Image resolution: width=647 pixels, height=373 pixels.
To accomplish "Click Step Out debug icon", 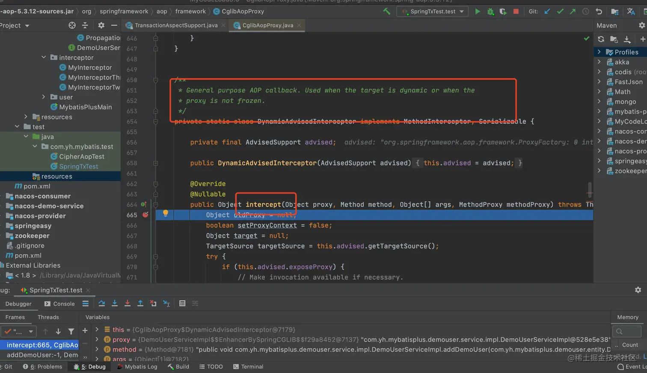I will [140, 303].
